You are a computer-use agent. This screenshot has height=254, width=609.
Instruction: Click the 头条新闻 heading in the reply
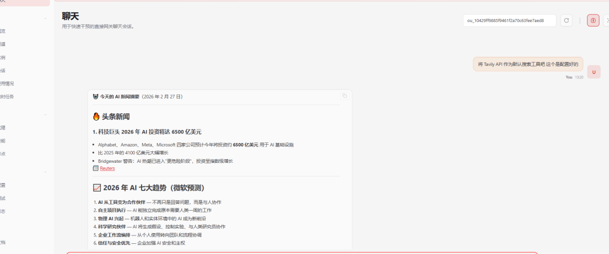(x=115, y=117)
